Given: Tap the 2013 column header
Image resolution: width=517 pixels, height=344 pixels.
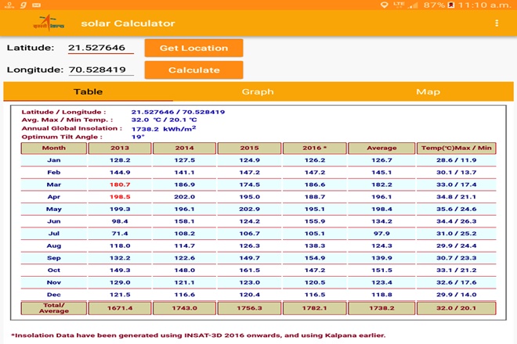Looking at the screenshot, I should [x=120, y=148].
